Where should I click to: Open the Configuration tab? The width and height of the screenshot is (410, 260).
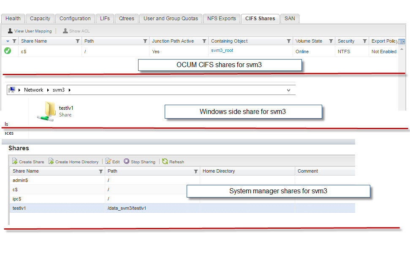[x=75, y=19]
